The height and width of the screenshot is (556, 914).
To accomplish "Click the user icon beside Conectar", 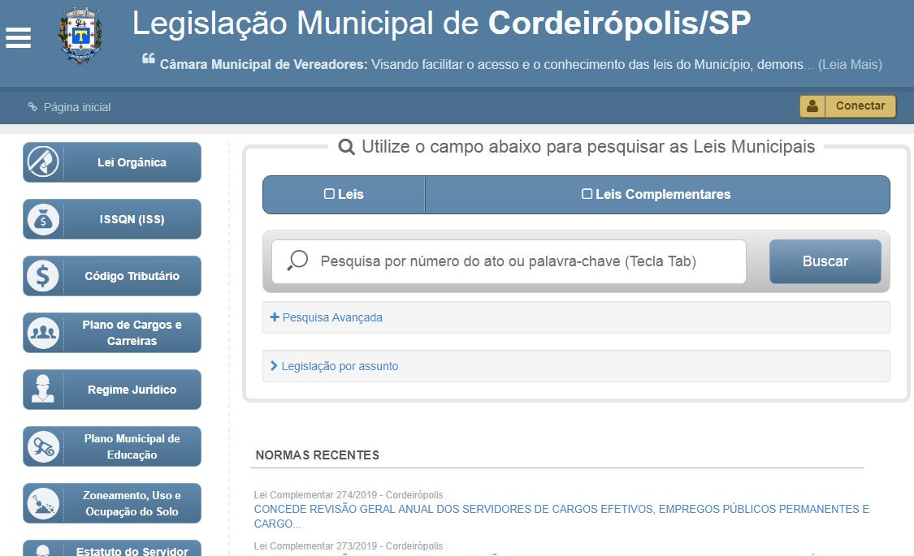I will (812, 106).
